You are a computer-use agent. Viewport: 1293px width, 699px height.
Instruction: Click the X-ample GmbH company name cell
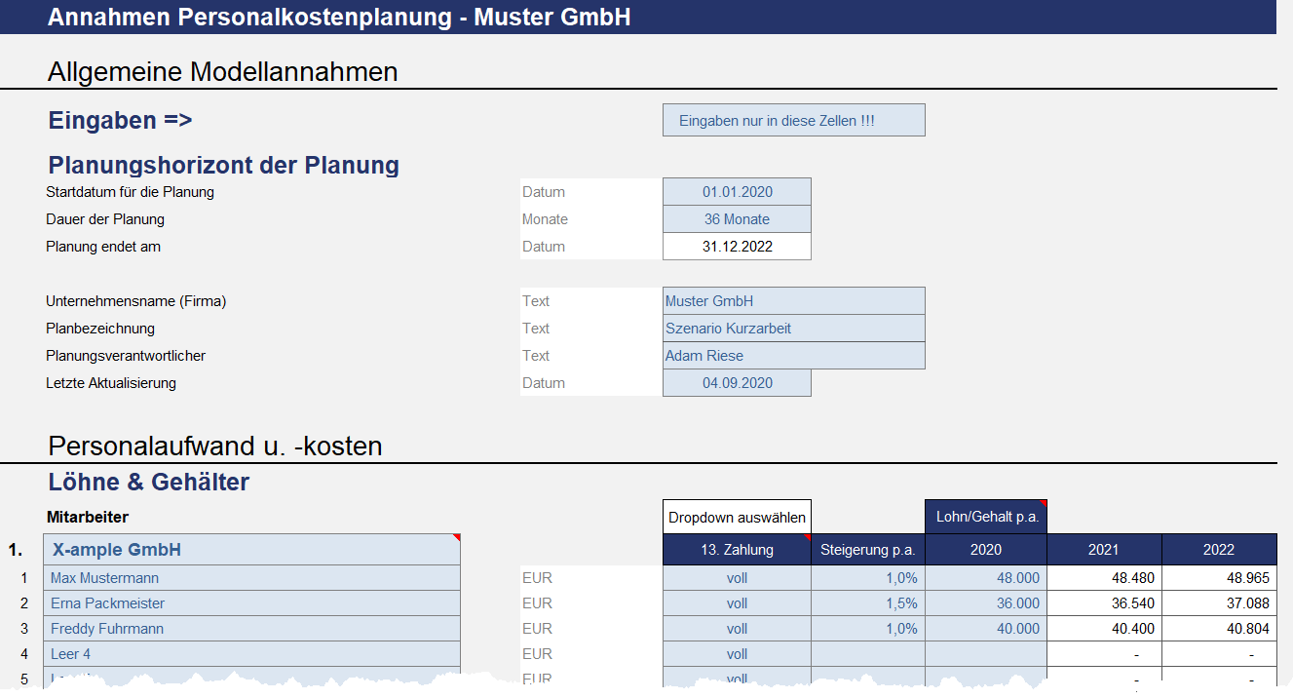click(251, 550)
